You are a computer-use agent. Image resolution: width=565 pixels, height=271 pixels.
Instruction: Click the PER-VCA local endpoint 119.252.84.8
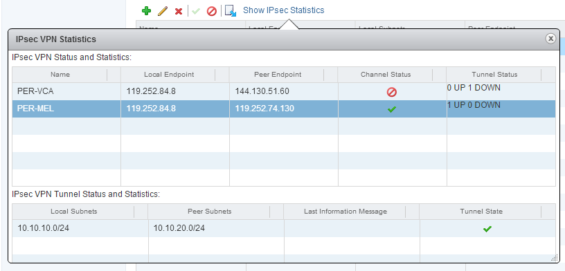151,91
